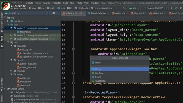
Task: Open the Window menu
Action: [x=95, y=3]
